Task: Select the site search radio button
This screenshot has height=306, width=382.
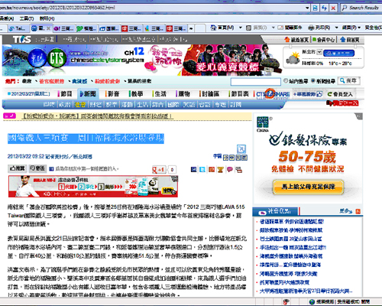Action: coord(286,81)
